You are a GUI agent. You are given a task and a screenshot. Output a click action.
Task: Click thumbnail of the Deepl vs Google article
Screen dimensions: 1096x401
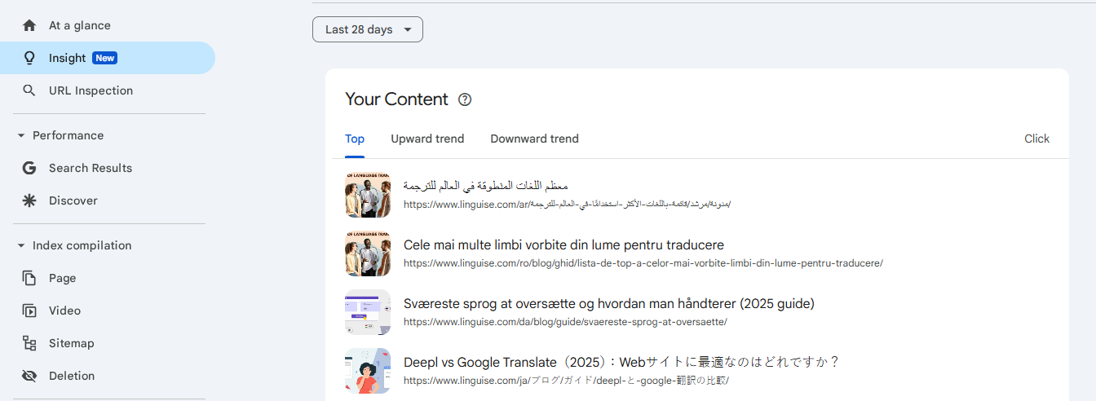pyautogui.click(x=368, y=371)
